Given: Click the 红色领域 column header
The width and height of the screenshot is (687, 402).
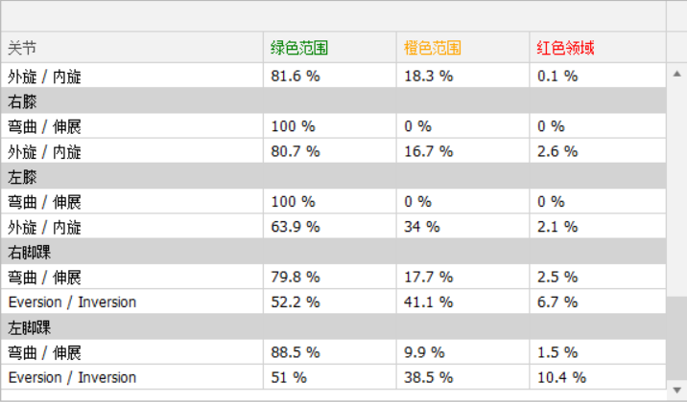Looking at the screenshot, I should click(x=566, y=48).
